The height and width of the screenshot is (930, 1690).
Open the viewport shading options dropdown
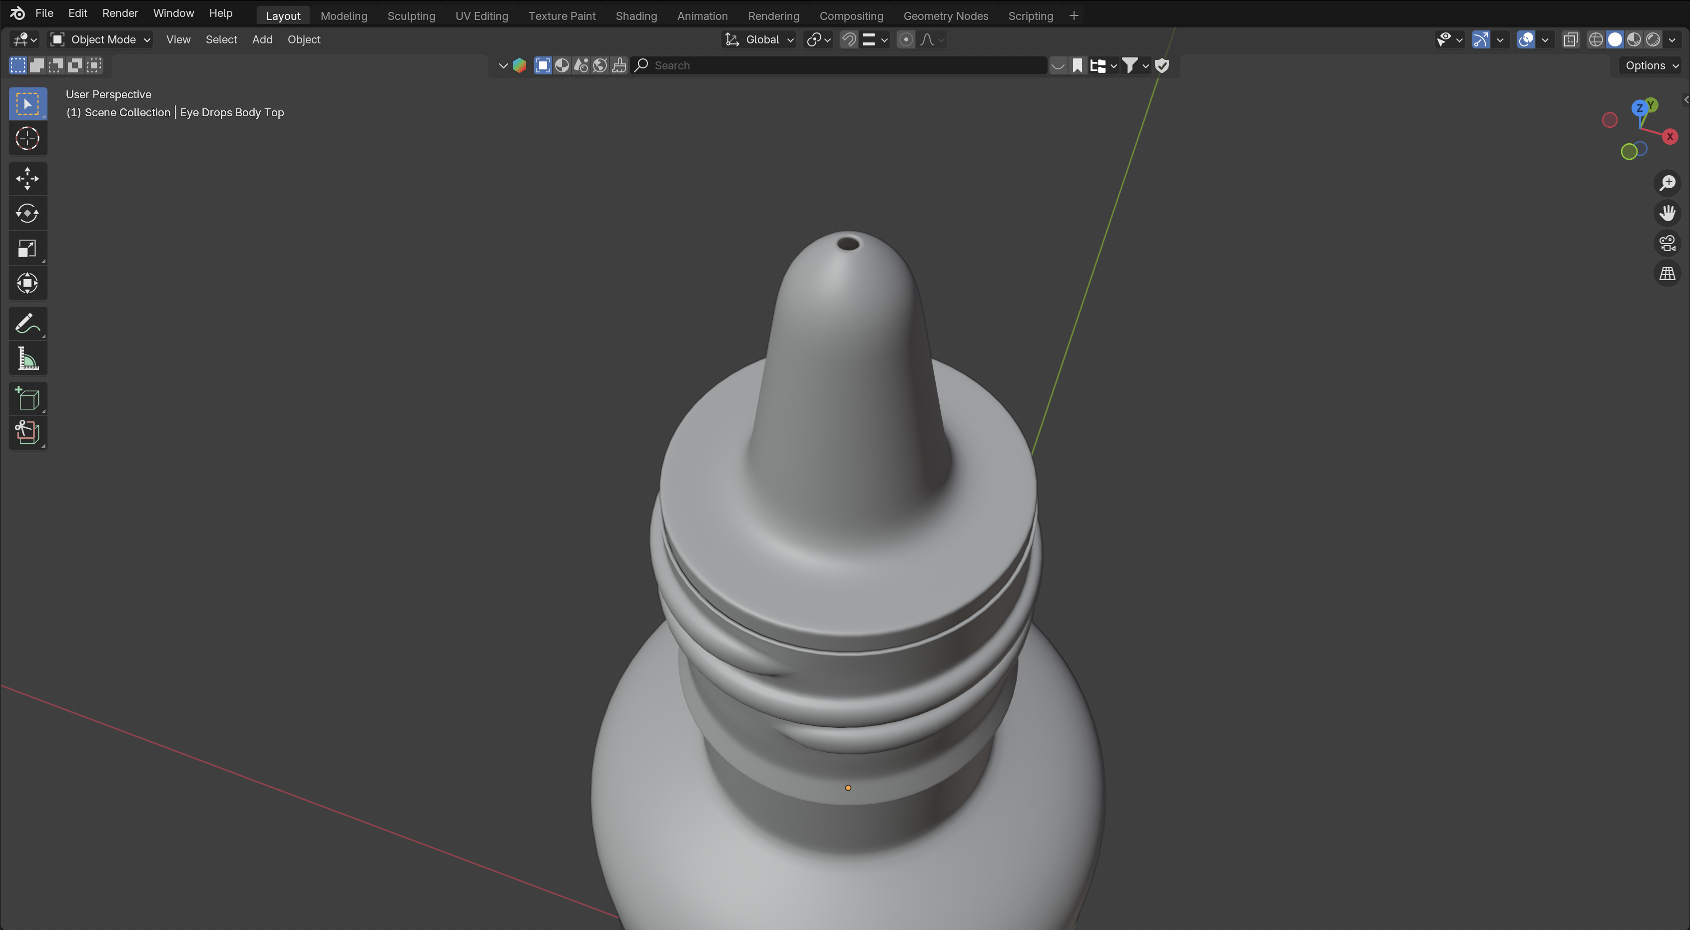click(x=1672, y=40)
